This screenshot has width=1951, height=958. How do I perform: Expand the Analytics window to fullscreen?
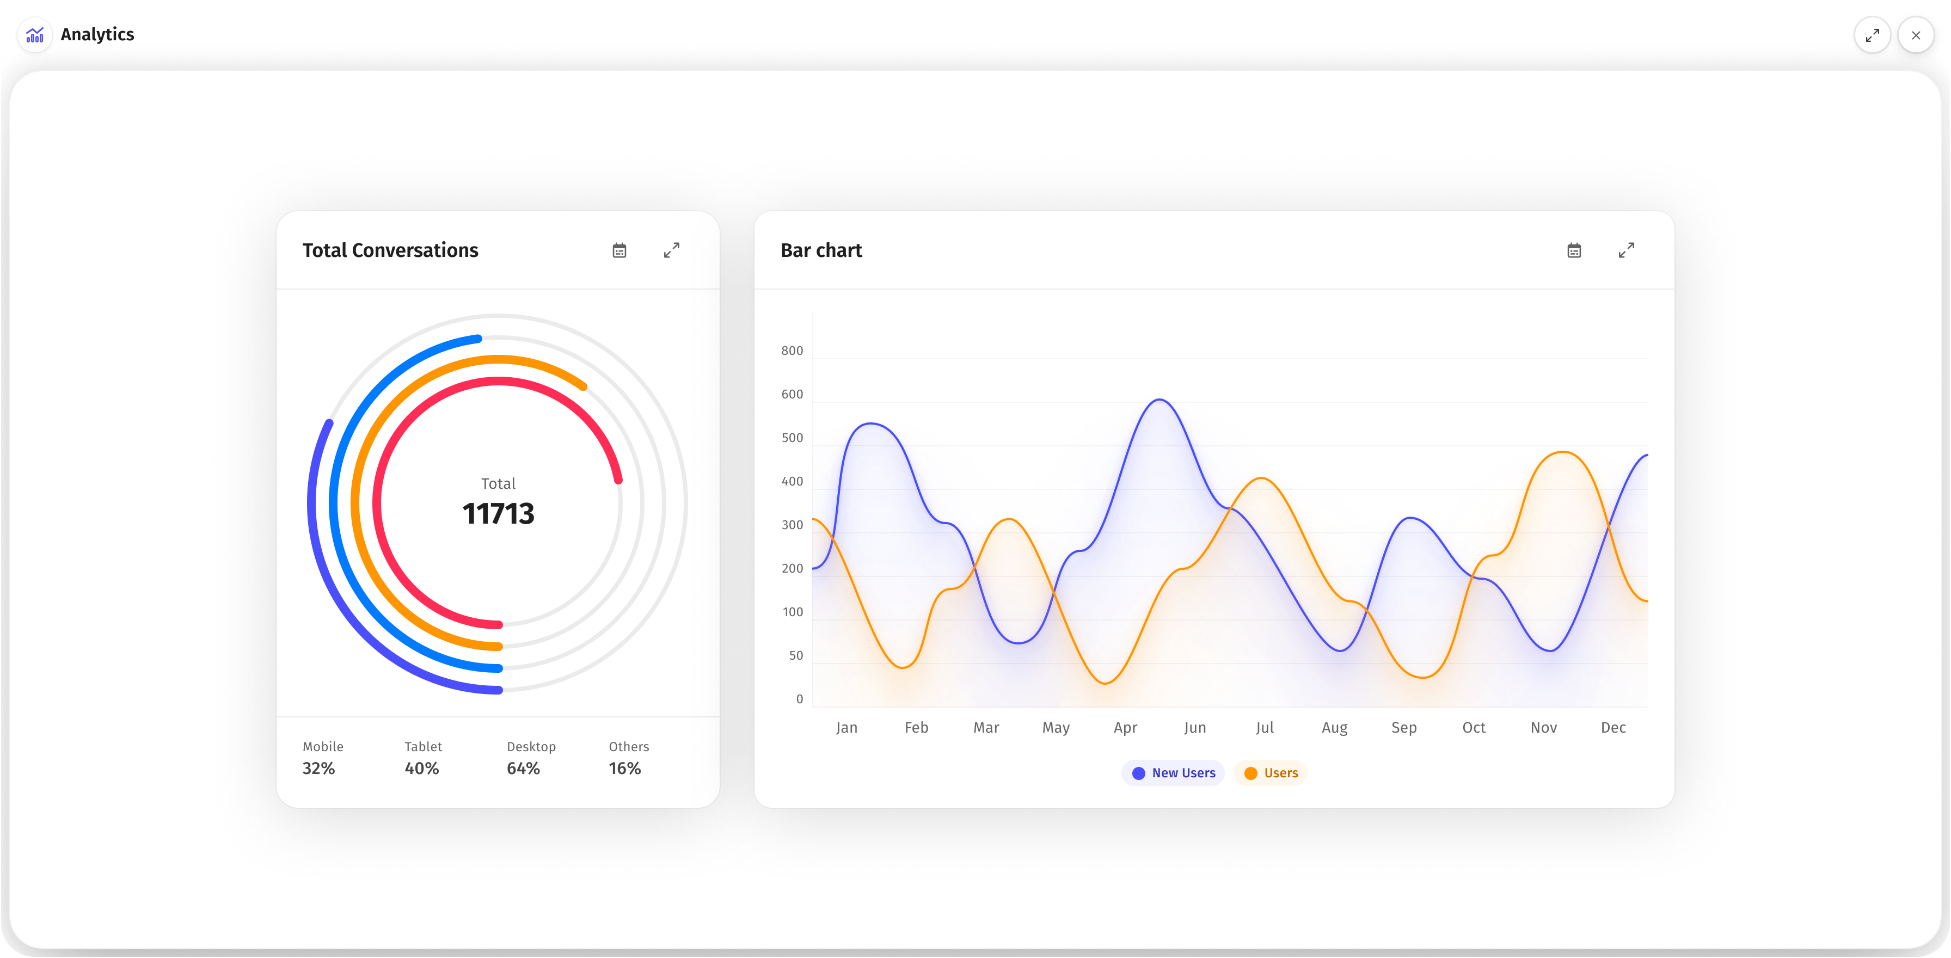1872,35
